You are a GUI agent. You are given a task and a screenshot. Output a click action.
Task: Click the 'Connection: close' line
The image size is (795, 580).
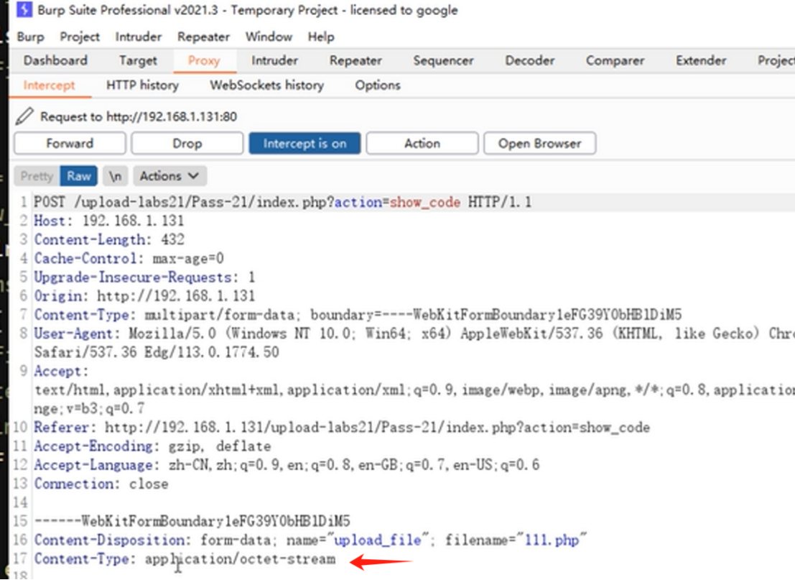101,484
